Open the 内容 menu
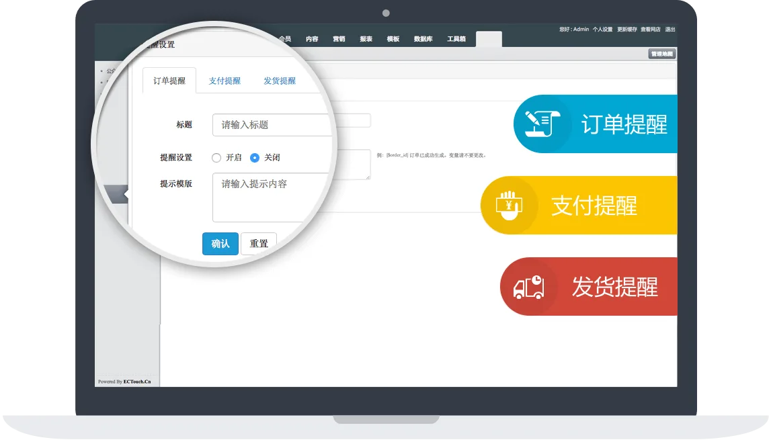This screenshot has height=444, width=771. click(x=312, y=39)
